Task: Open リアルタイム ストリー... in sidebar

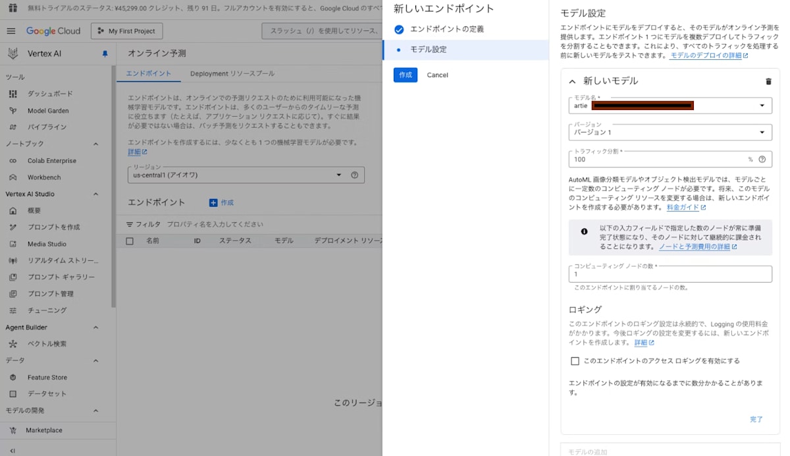Action: coord(63,260)
